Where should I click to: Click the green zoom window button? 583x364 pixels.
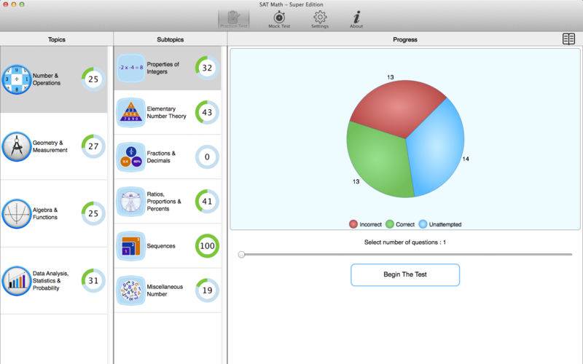[22, 4]
